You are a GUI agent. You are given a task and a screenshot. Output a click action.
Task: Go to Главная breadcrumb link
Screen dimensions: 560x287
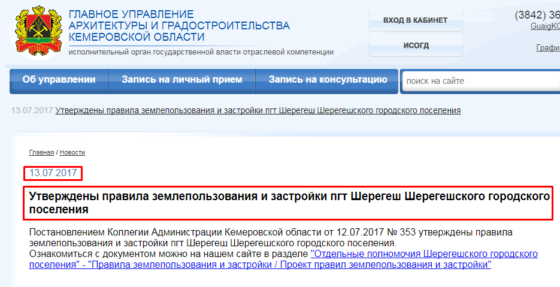[41, 152]
